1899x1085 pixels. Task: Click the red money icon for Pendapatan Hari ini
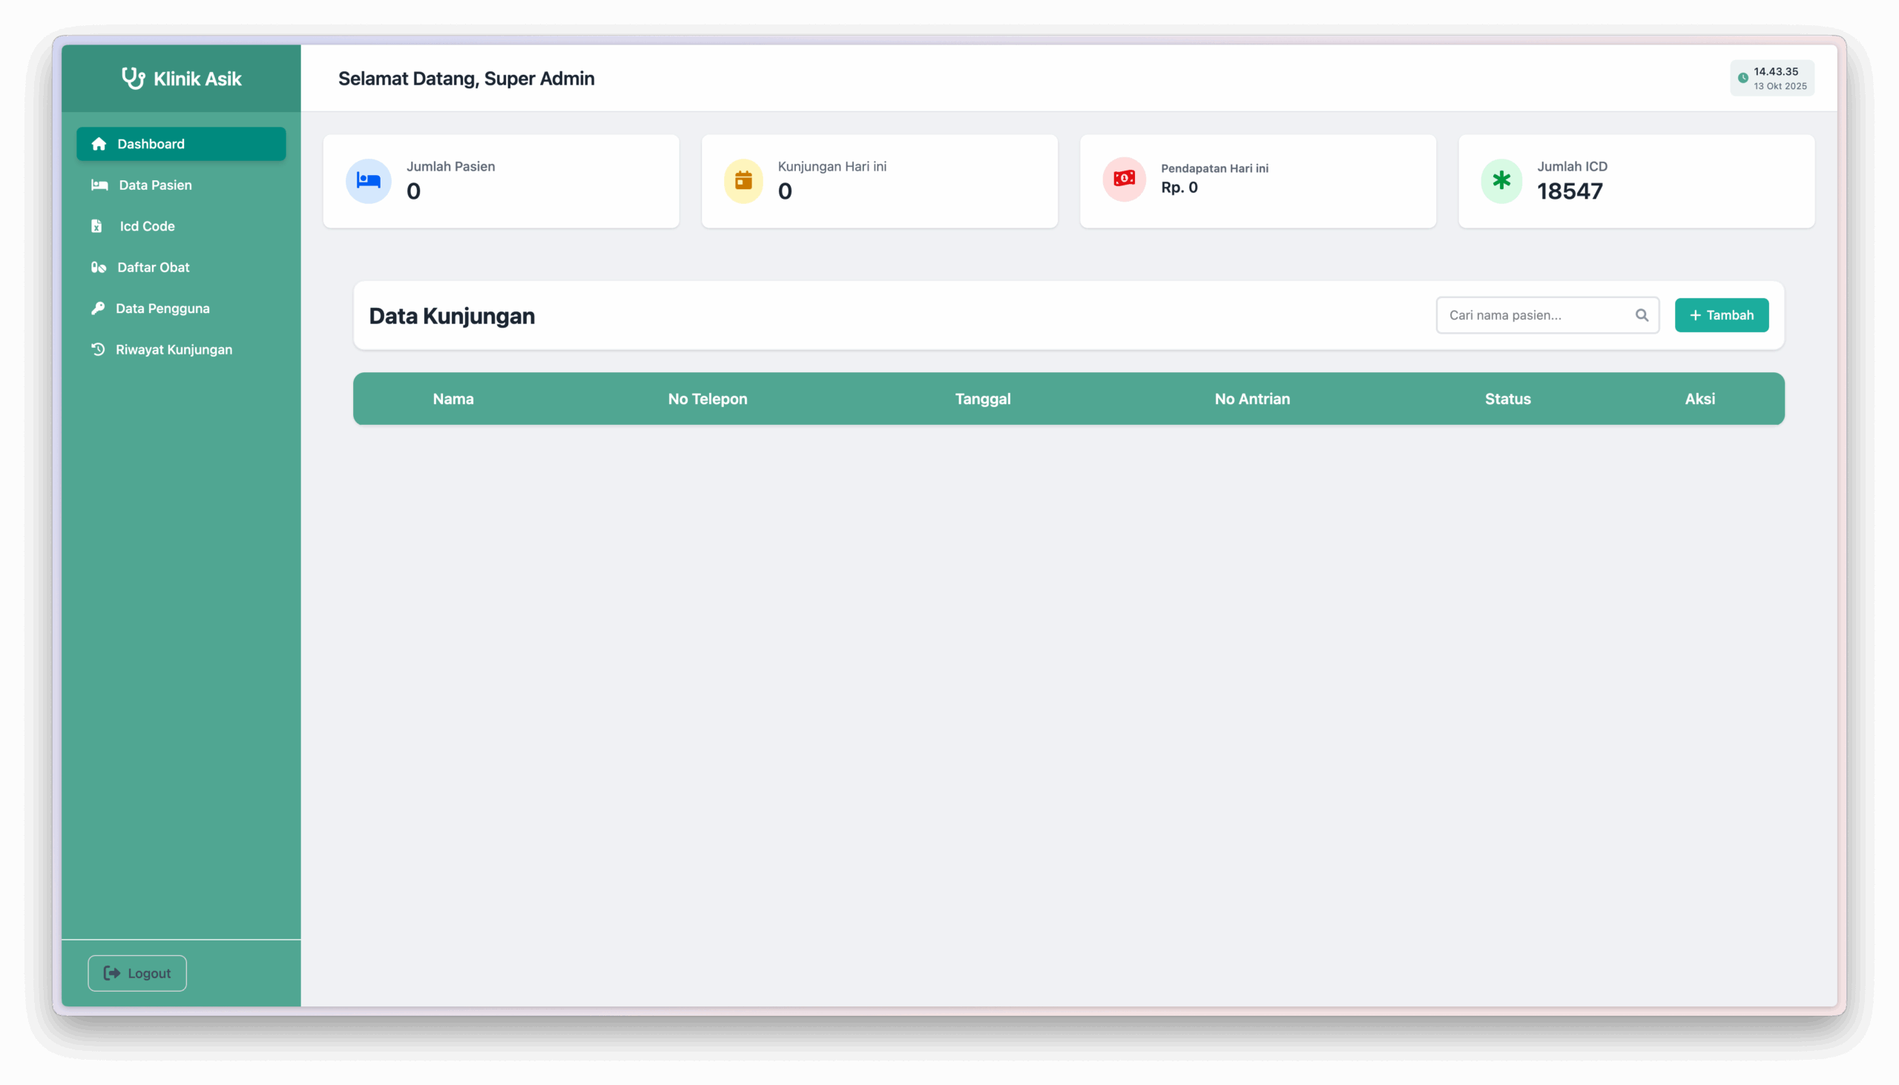coord(1124,179)
